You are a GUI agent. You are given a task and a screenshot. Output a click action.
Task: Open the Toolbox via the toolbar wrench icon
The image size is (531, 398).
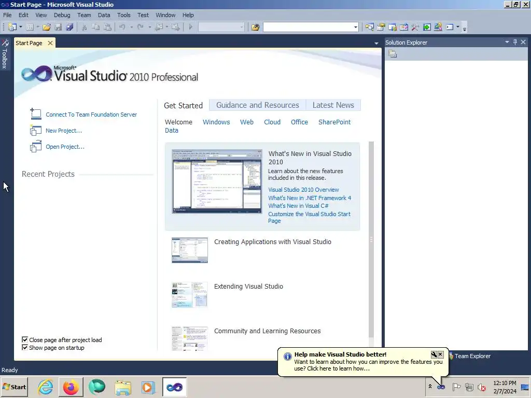[415, 27]
